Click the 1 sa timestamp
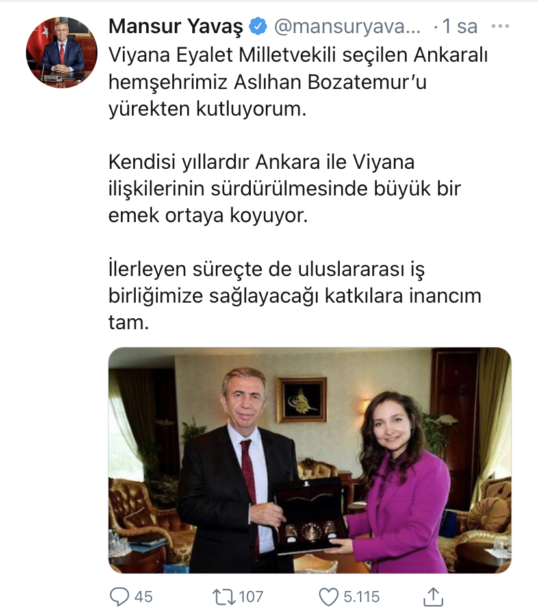This screenshot has height=615, width=538. (459, 27)
